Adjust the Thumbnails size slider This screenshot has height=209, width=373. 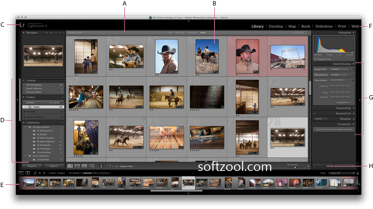point(295,167)
